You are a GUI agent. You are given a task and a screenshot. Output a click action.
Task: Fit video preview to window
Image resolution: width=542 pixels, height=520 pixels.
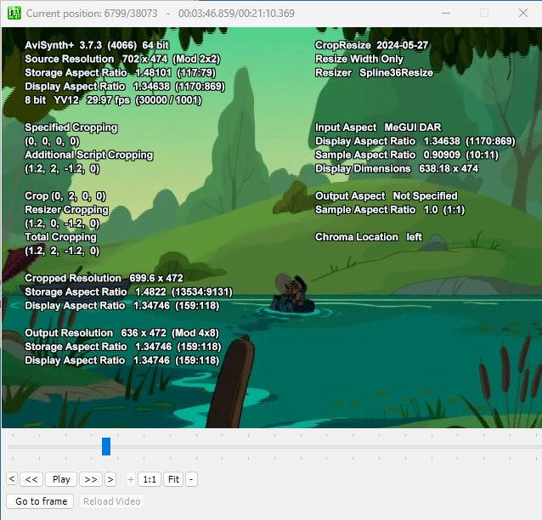coord(173,479)
